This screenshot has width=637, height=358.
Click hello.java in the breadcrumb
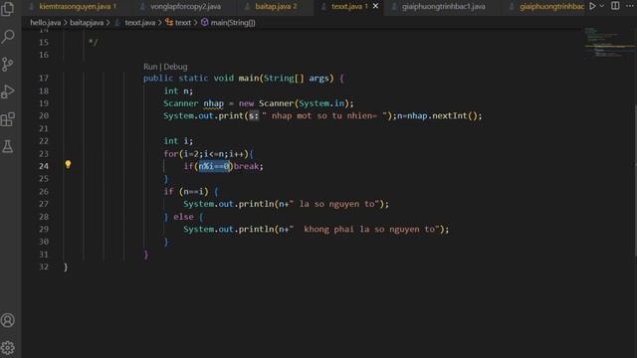pos(45,23)
